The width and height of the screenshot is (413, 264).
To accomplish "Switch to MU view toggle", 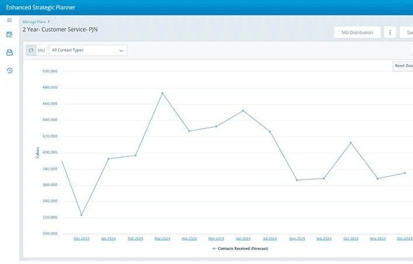I will [41, 51].
